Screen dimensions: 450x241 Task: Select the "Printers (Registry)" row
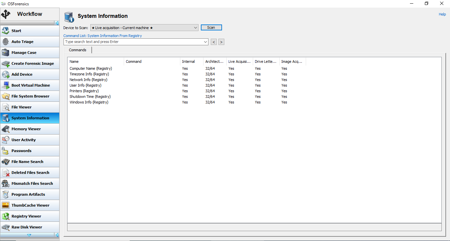(187, 91)
